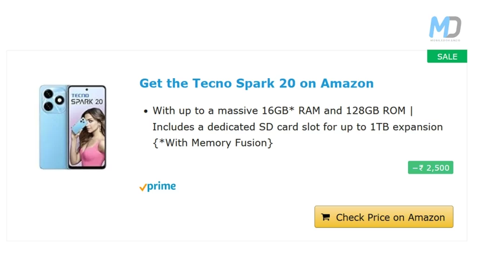Click the Check Price on Amazon button
Image resolution: width=477 pixels, height=268 pixels.
click(383, 217)
